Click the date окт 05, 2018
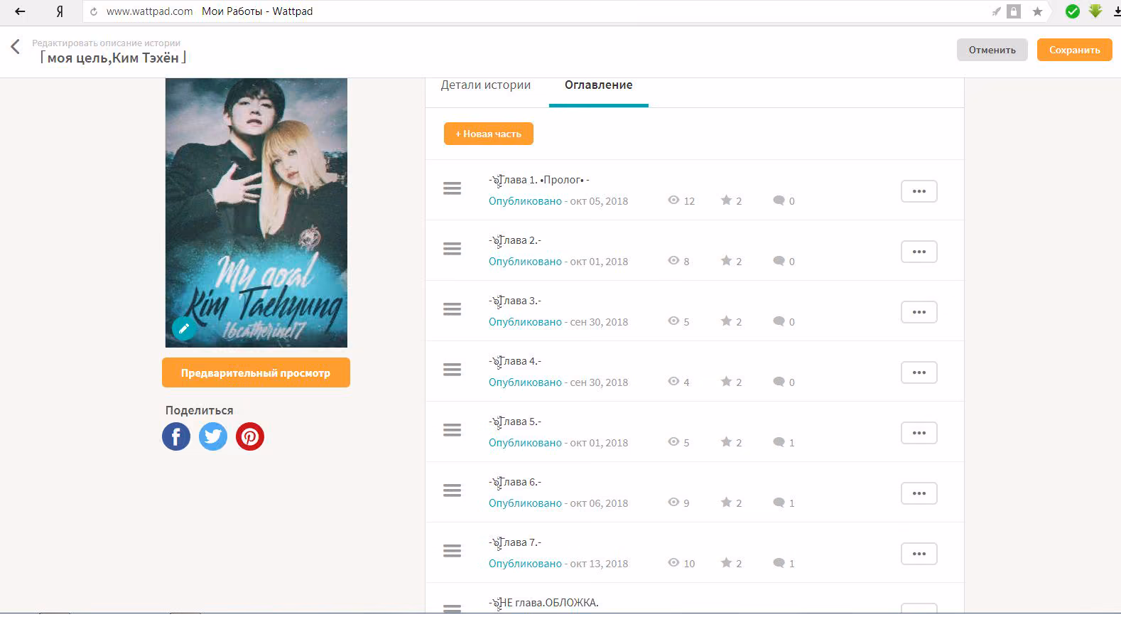1121x617 pixels. click(599, 201)
